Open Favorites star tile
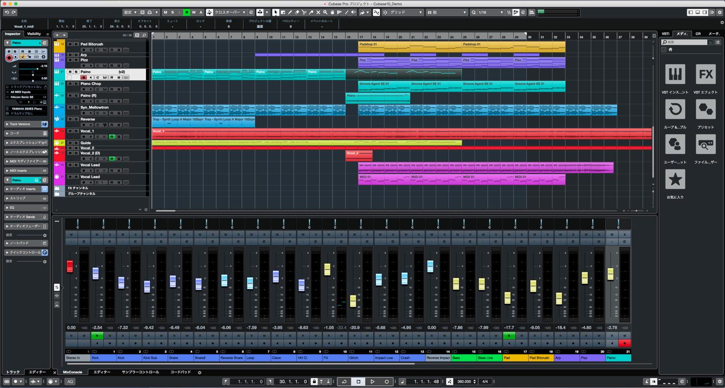The width and height of the screenshot is (725, 388). click(675, 179)
